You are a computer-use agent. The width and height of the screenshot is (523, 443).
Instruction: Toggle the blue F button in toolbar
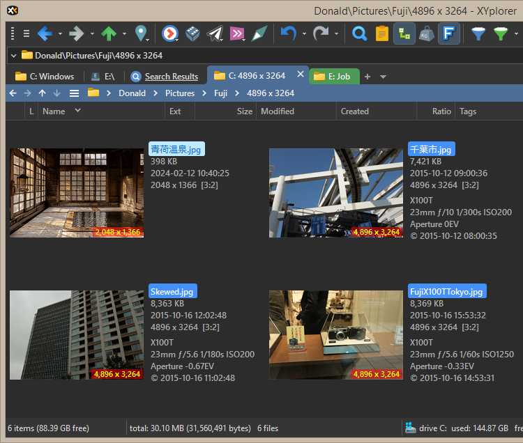(x=448, y=33)
